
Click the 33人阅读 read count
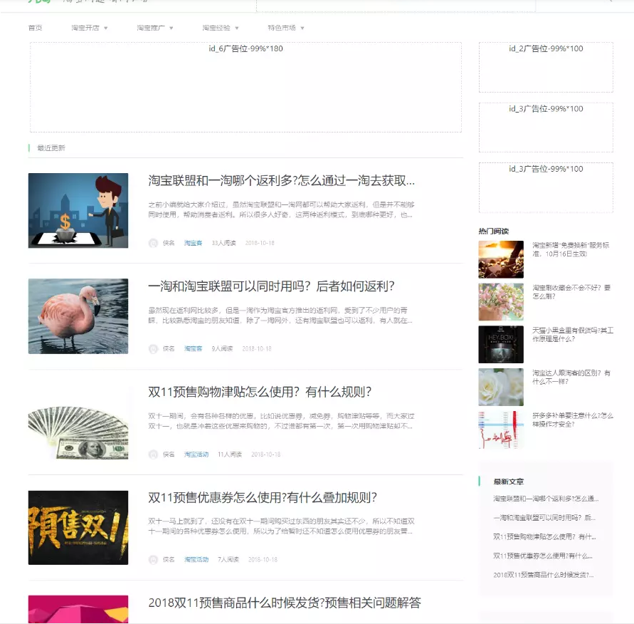point(223,243)
